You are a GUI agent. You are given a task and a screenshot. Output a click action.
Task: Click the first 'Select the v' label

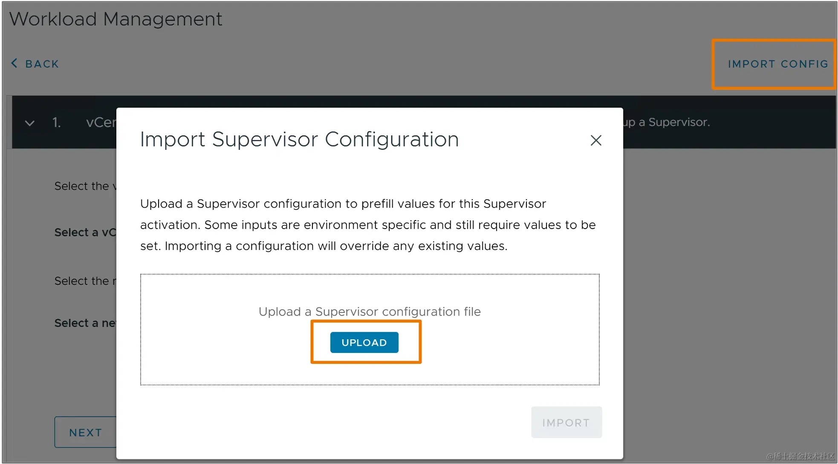(84, 186)
